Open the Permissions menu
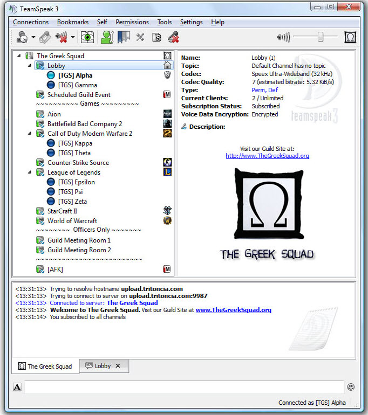 (x=132, y=22)
